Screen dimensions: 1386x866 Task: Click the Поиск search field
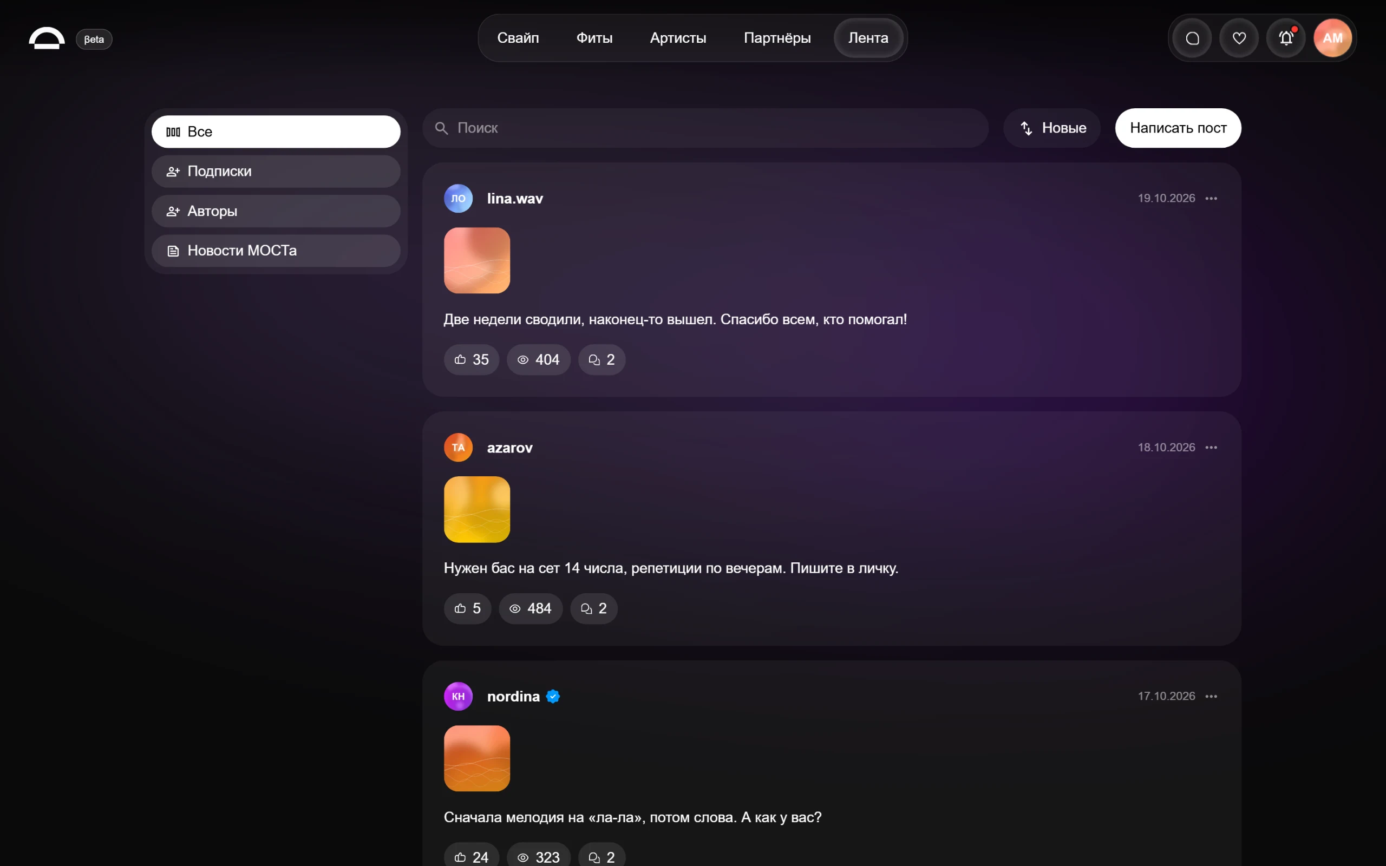tap(705, 128)
